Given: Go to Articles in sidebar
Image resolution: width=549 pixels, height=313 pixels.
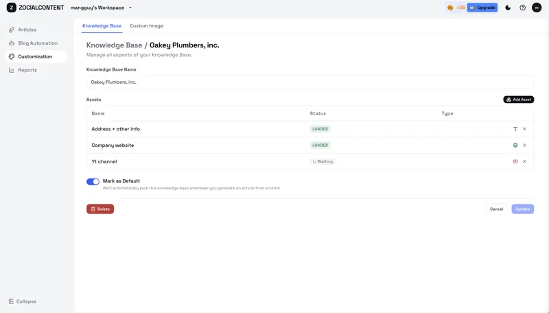Looking at the screenshot, I should [27, 30].
